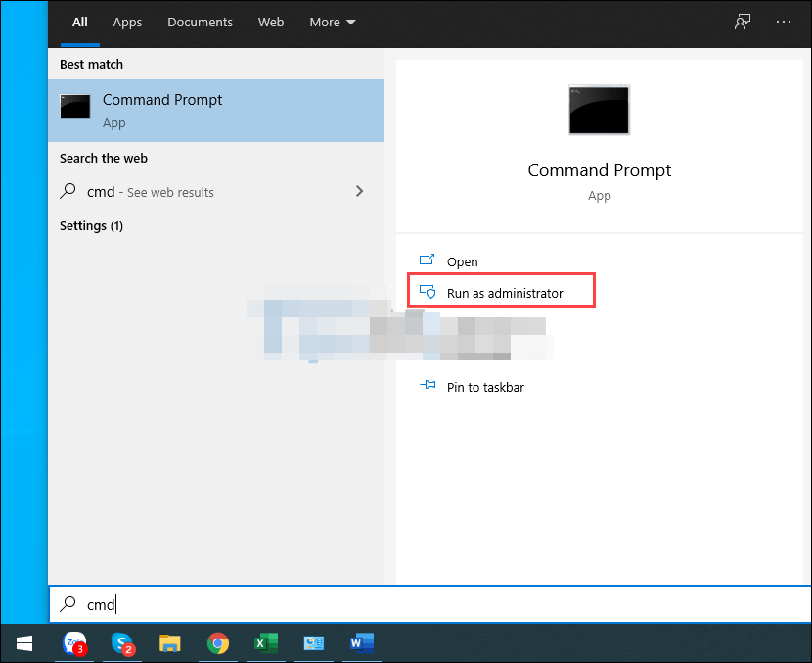Switch to the Documents tab
This screenshot has width=812, height=663.
(x=200, y=22)
